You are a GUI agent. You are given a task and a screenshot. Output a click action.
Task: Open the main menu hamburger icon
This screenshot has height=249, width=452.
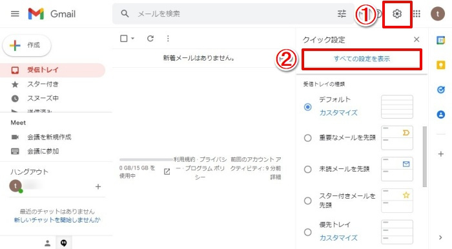click(15, 14)
